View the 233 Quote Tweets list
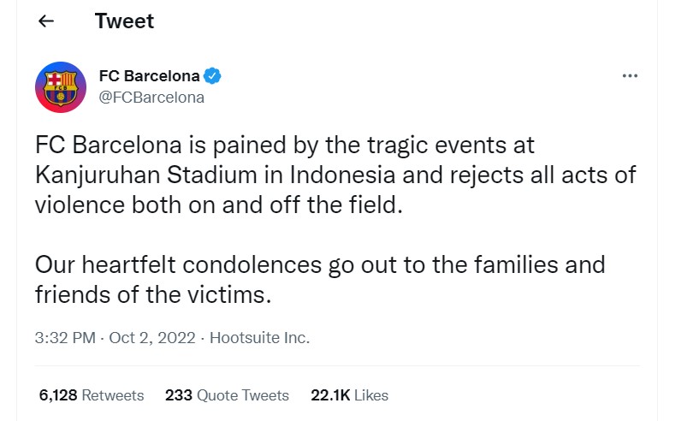Viewport: 699px width, 421px height. tap(227, 395)
